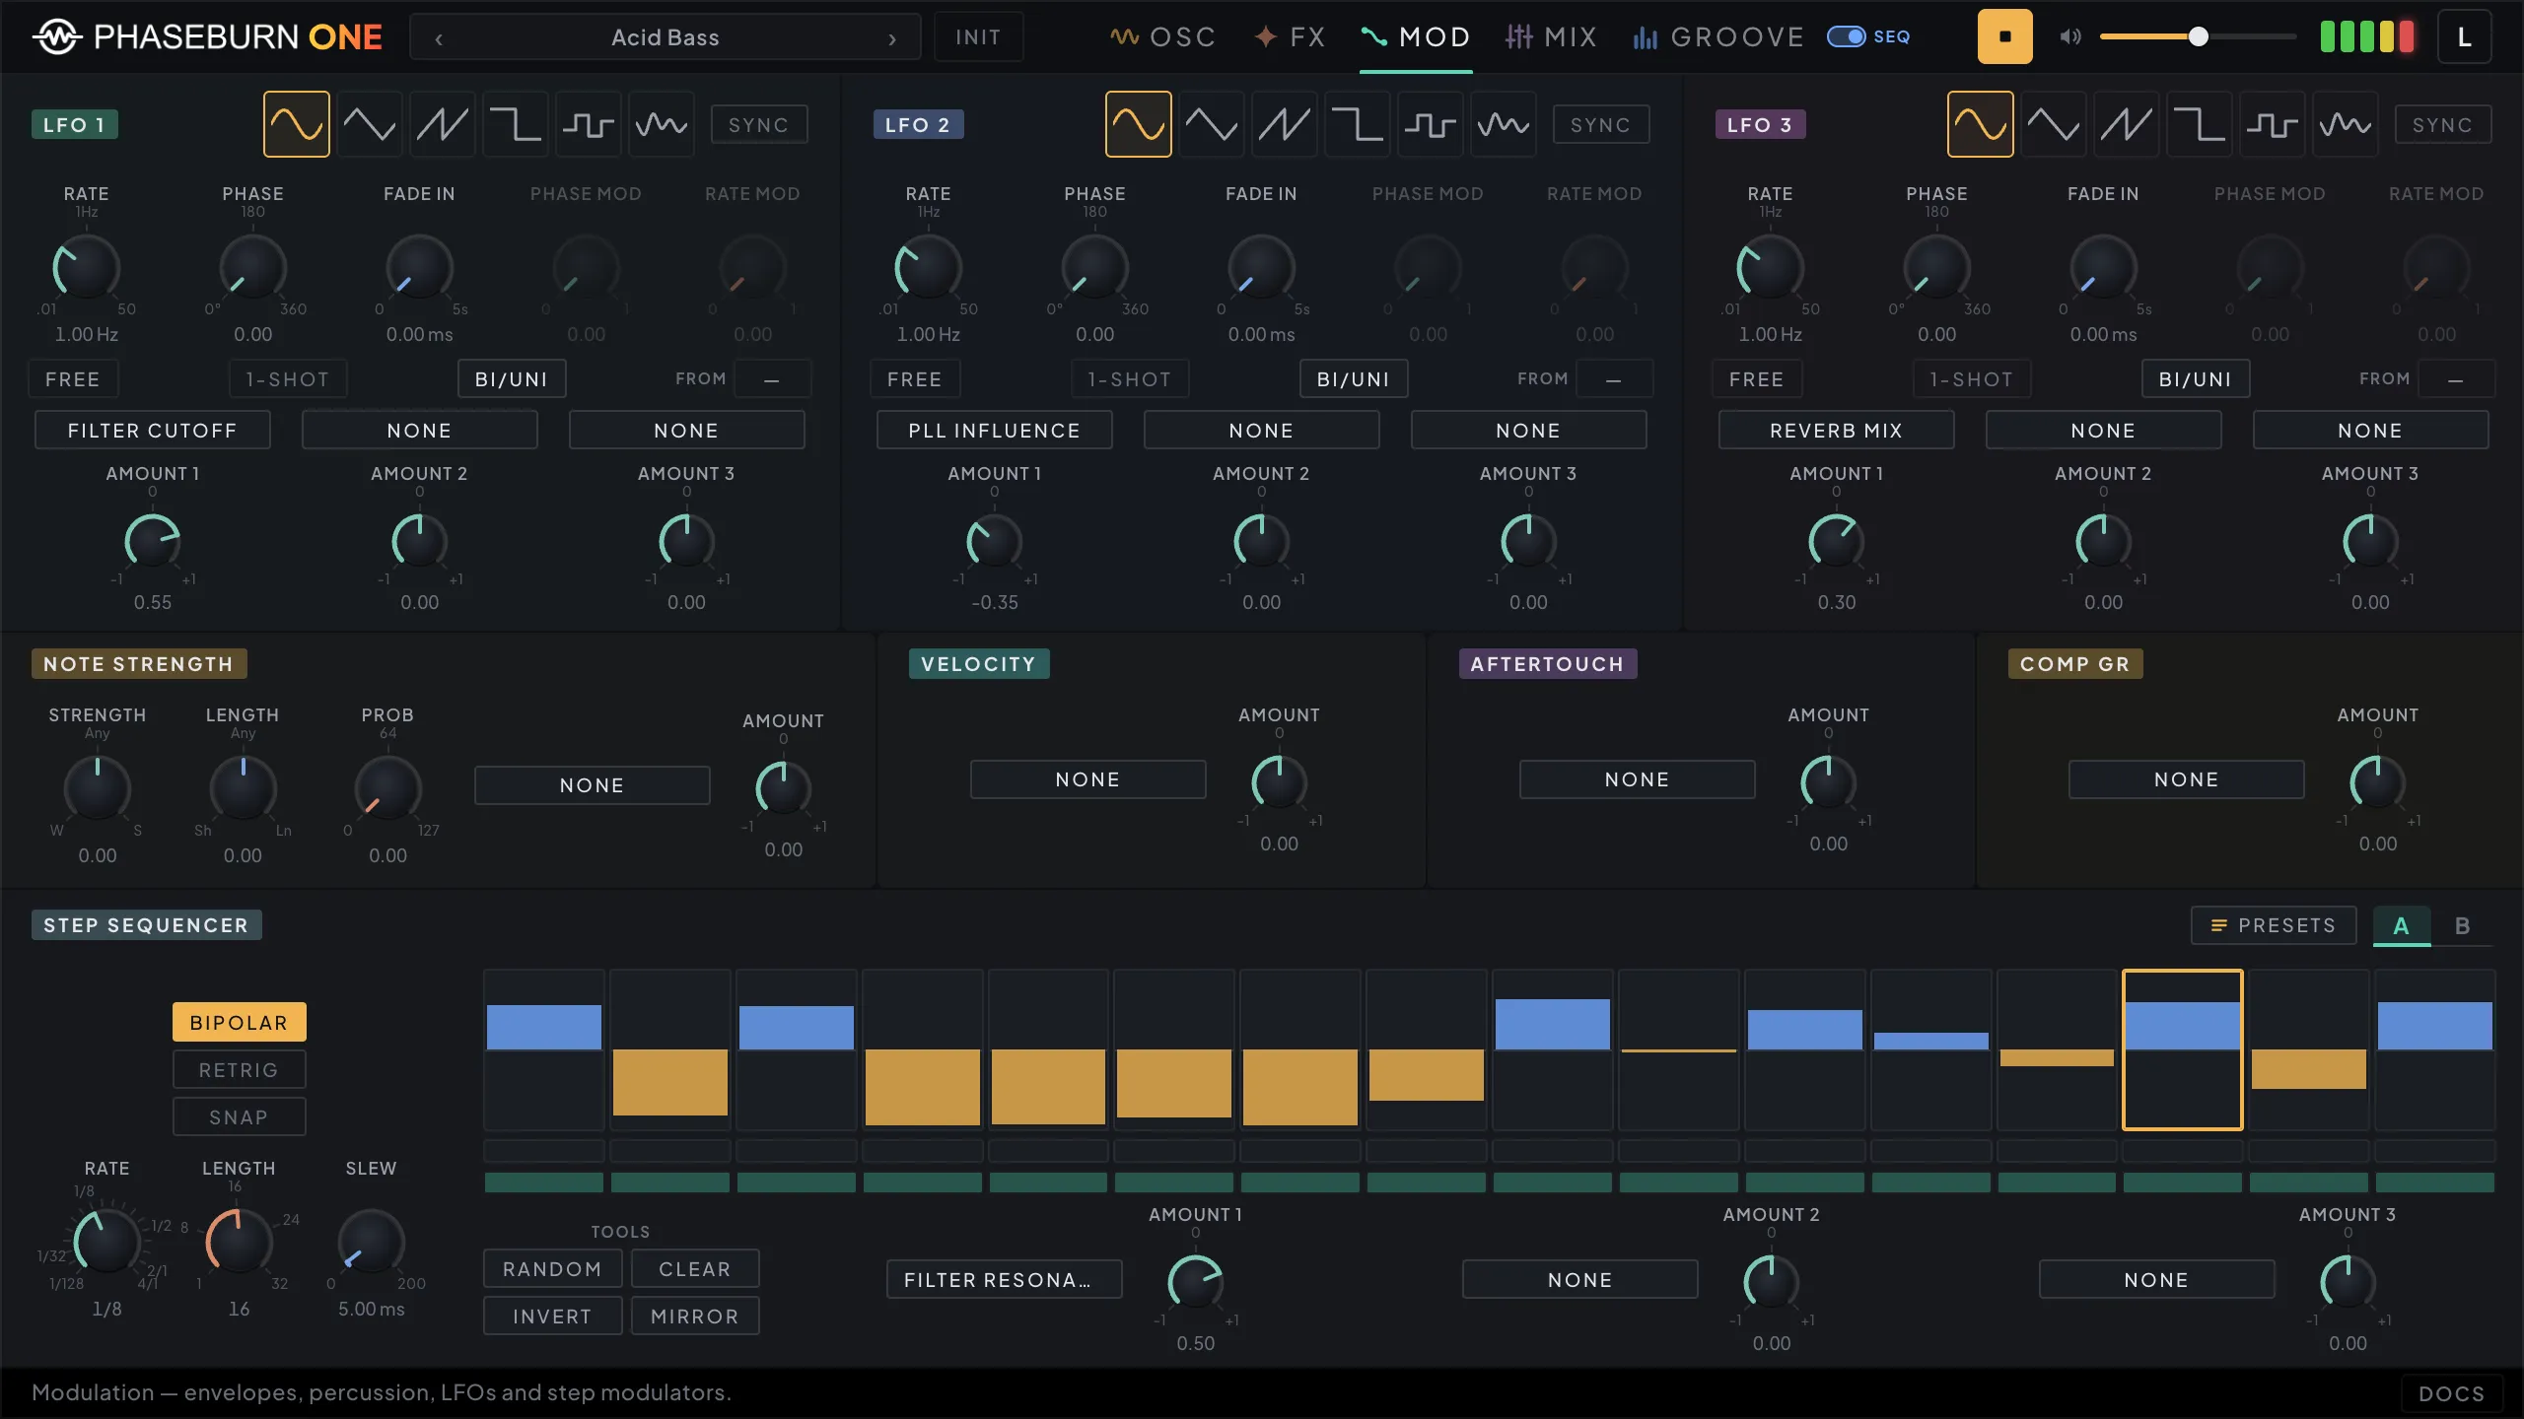Viewport: 2524px width, 1419px height.
Task: Switch to the FX tab
Action: 1290,36
